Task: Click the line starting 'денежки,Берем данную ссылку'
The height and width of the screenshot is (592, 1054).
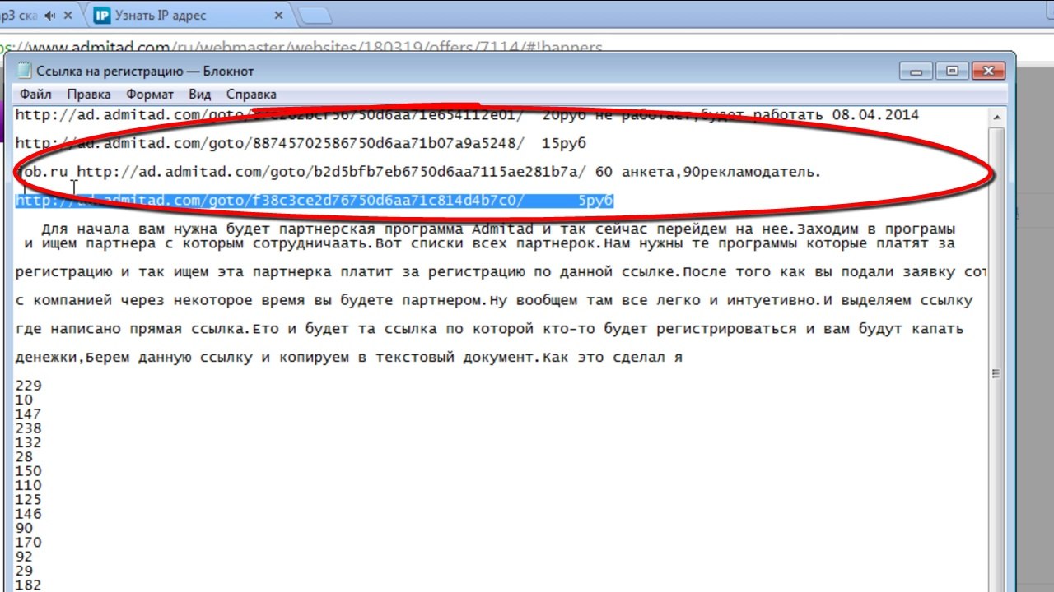Action: coord(349,358)
